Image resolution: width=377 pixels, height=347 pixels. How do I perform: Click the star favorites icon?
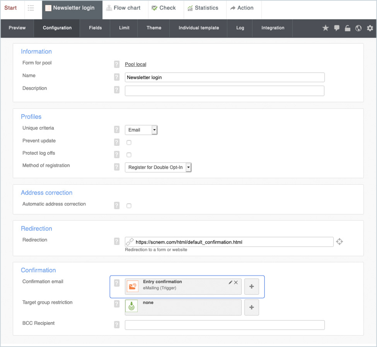325,28
